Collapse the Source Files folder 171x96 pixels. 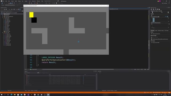click(x=3, y=33)
